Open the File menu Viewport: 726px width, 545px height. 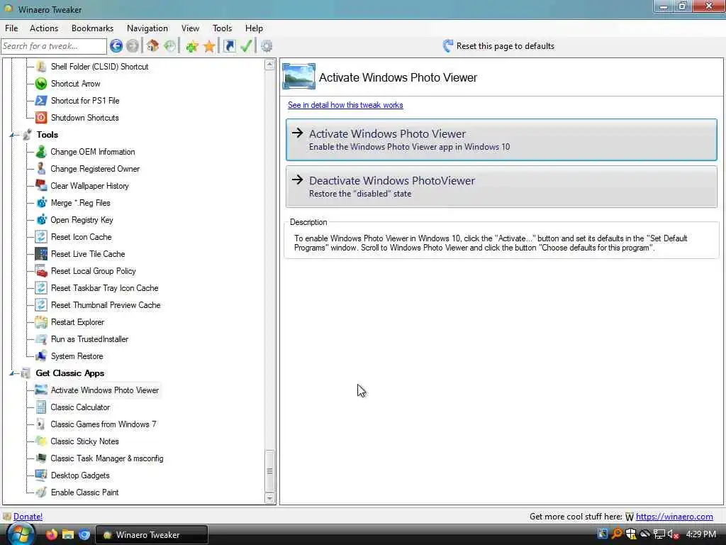coord(11,28)
